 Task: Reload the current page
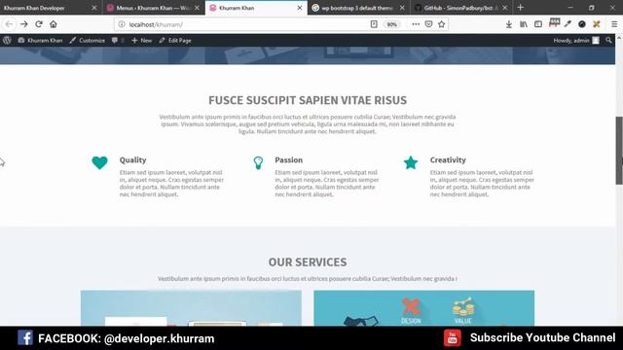coord(39,24)
